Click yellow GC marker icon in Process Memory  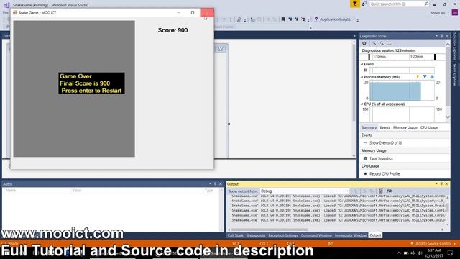pos(418,77)
